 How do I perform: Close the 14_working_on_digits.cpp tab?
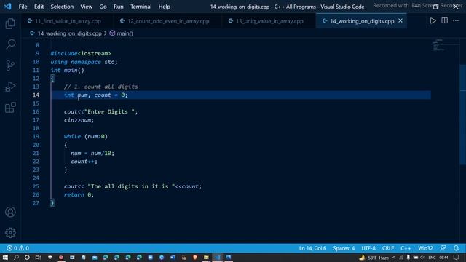tap(400, 21)
